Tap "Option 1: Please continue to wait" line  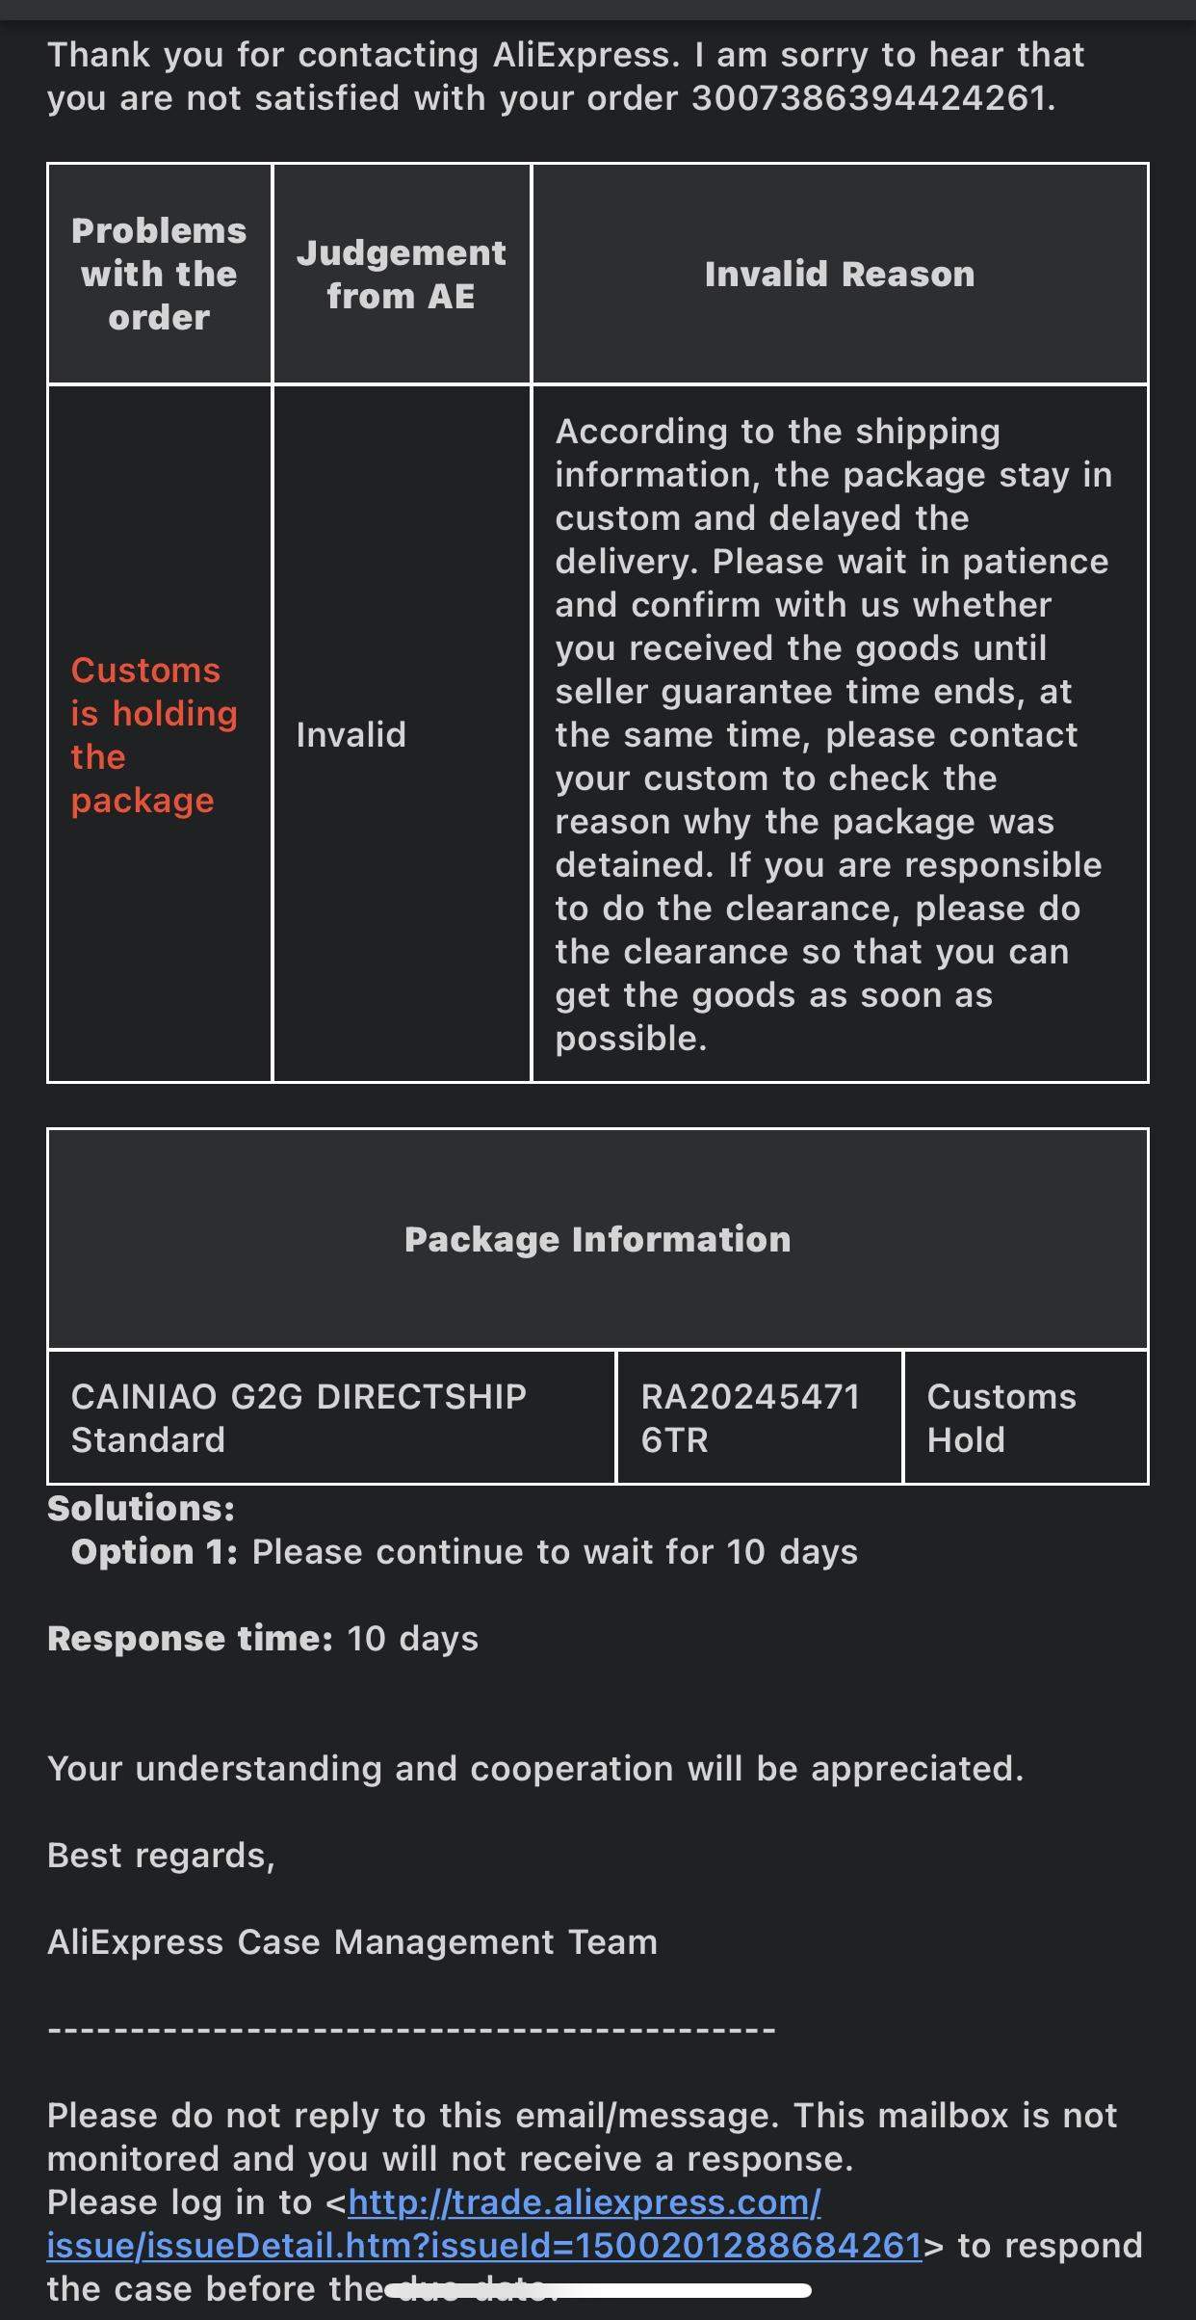[463, 1552]
